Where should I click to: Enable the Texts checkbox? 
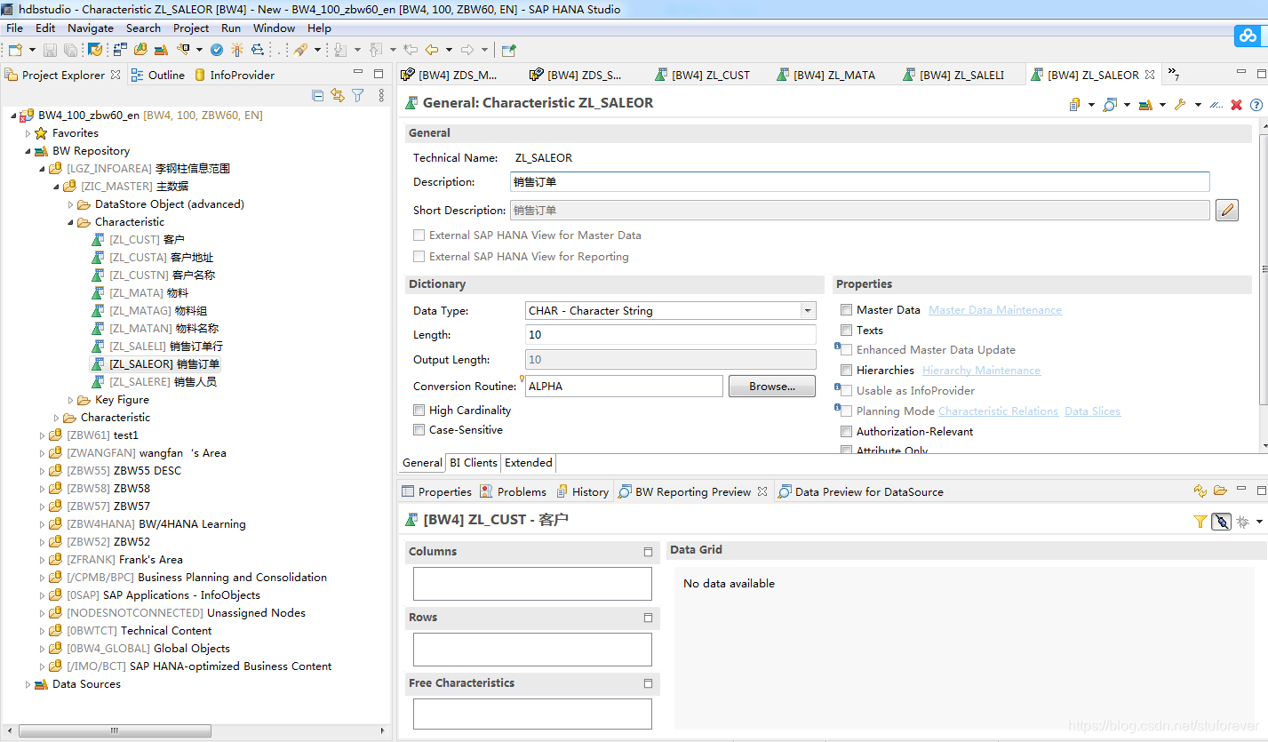pos(847,330)
